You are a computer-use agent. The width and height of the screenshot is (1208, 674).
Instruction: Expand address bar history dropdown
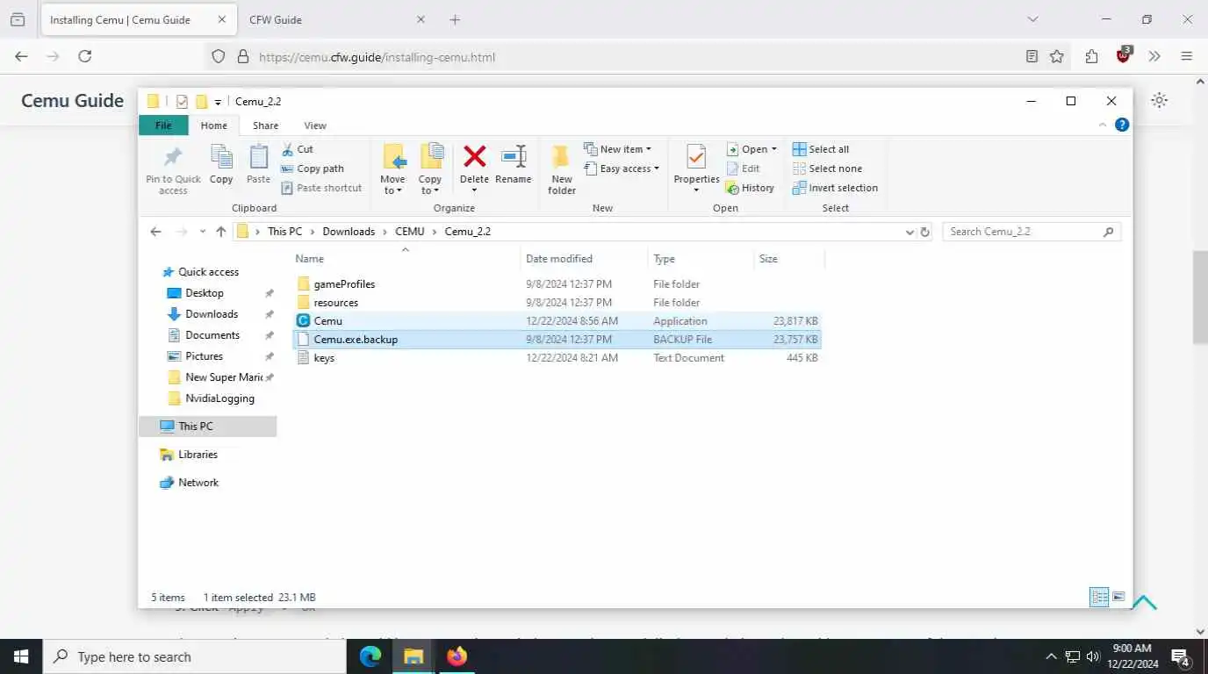tap(910, 232)
